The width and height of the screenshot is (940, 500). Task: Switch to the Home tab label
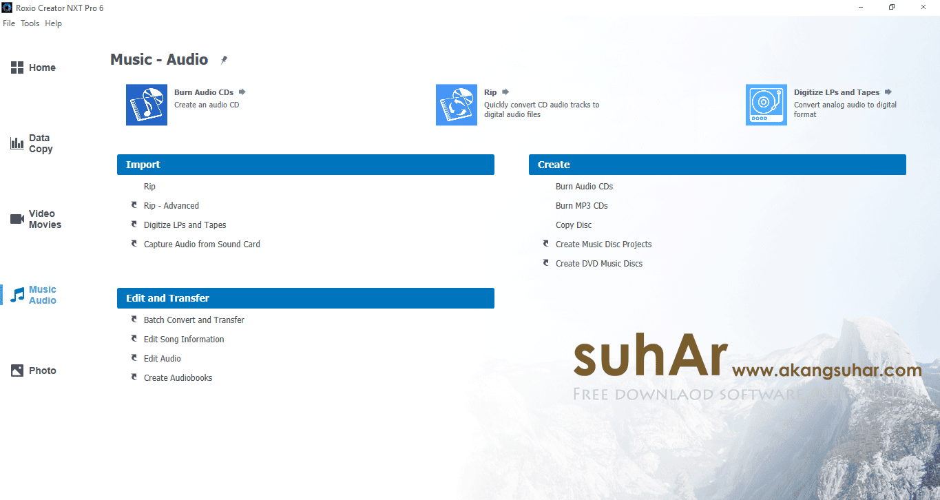pos(42,67)
